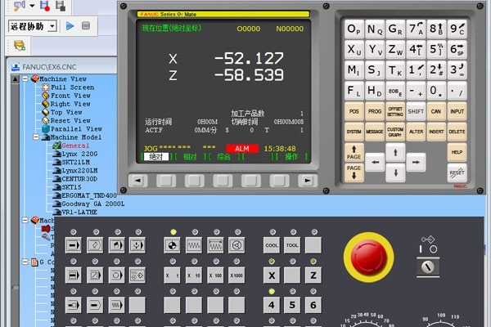Click the X axis select button
This screenshot has width=491, height=327.
coord(273,275)
